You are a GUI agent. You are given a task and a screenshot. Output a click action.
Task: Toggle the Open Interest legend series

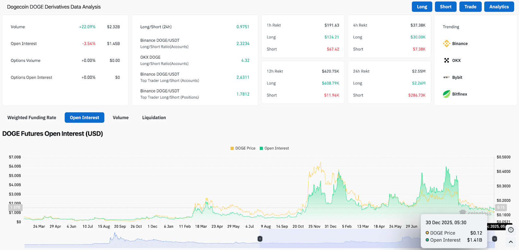(x=274, y=148)
